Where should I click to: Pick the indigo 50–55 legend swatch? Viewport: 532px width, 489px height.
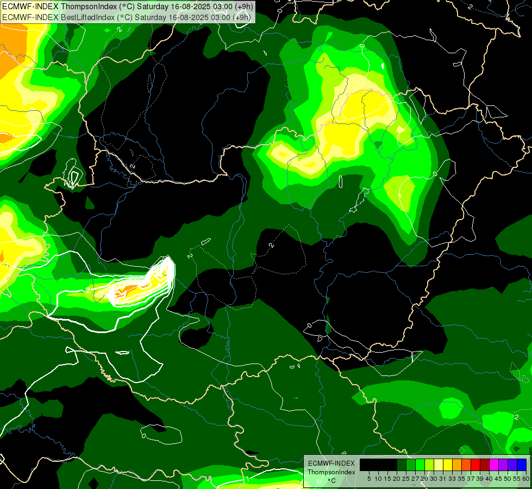pos(512,465)
